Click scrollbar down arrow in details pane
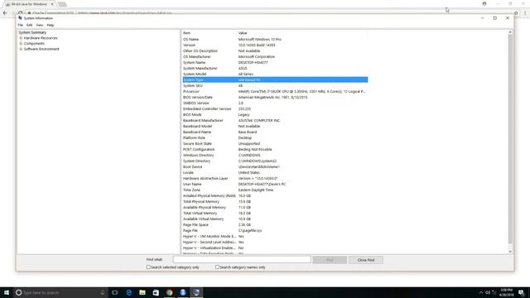 (510, 252)
